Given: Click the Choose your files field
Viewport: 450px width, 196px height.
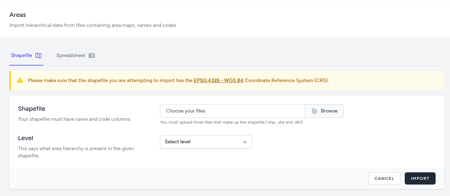Looking at the screenshot, I should click(x=232, y=111).
